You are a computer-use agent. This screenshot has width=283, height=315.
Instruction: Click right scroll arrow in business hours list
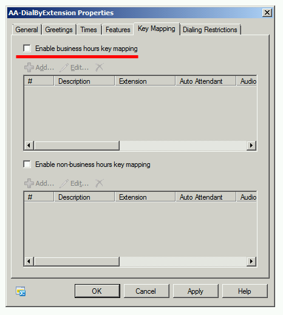tap(251, 145)
